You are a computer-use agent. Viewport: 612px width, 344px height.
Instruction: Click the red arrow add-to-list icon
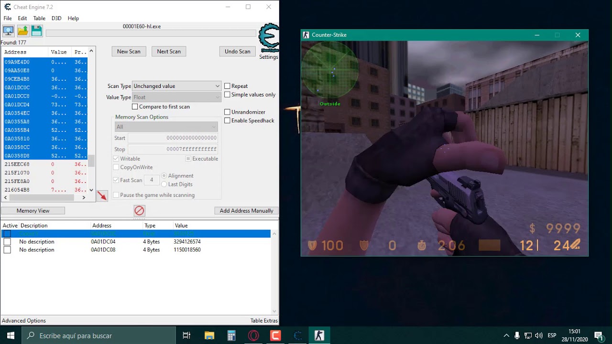click(x=102, y=196)
